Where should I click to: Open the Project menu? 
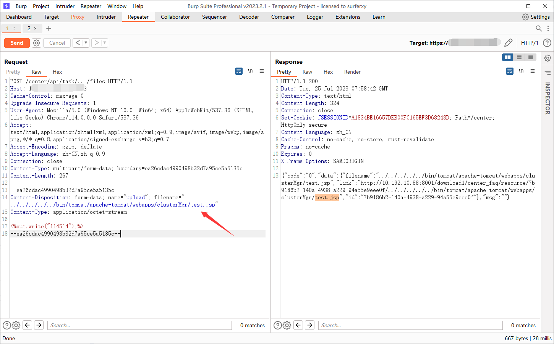(x=41, y=6)
